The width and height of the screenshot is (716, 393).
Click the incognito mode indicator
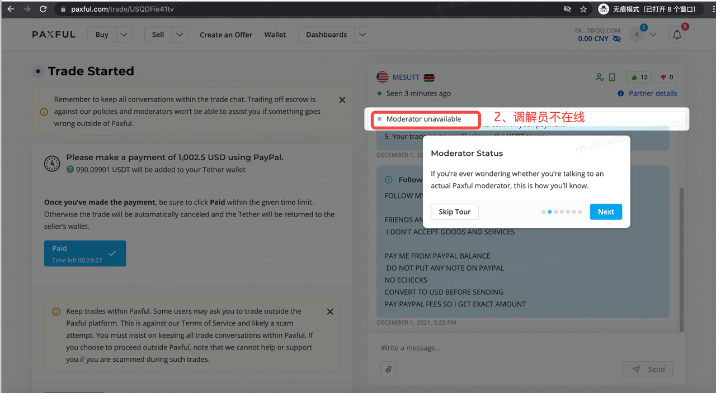click(x=649, y=9)
